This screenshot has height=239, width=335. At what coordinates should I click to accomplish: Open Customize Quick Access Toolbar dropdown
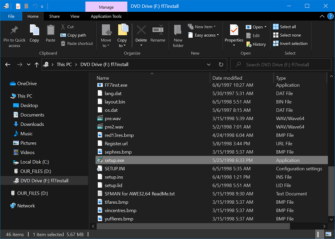point(42,7)
